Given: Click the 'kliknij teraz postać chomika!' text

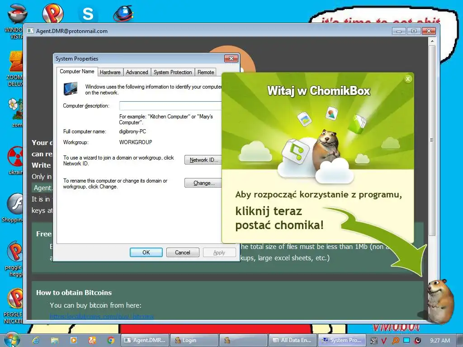Looking at the screenshot, I should click(x=279, y=218).
